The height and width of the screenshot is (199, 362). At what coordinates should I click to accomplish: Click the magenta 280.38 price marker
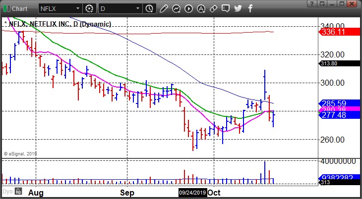339,109
